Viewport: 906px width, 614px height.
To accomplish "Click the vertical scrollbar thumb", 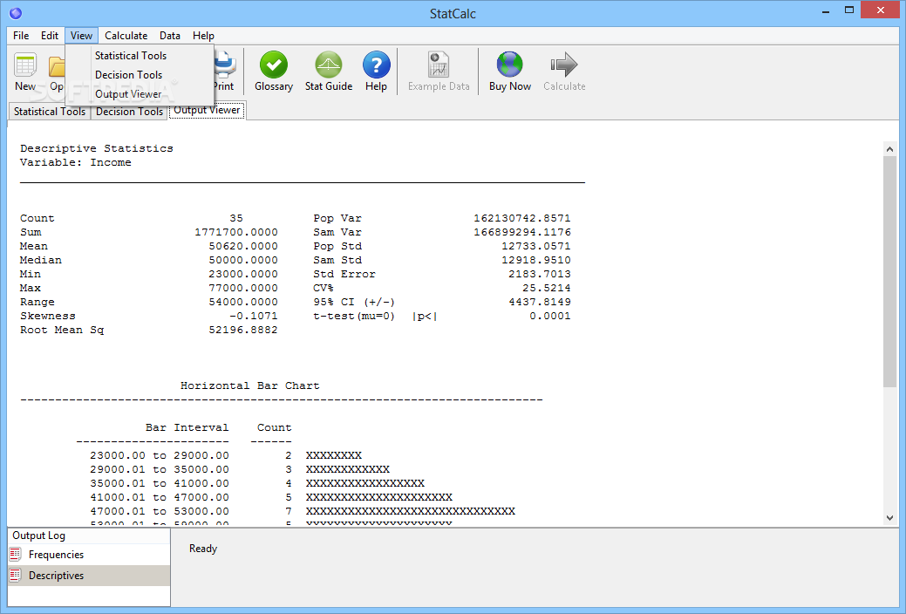I will click(x=889, y=272).
